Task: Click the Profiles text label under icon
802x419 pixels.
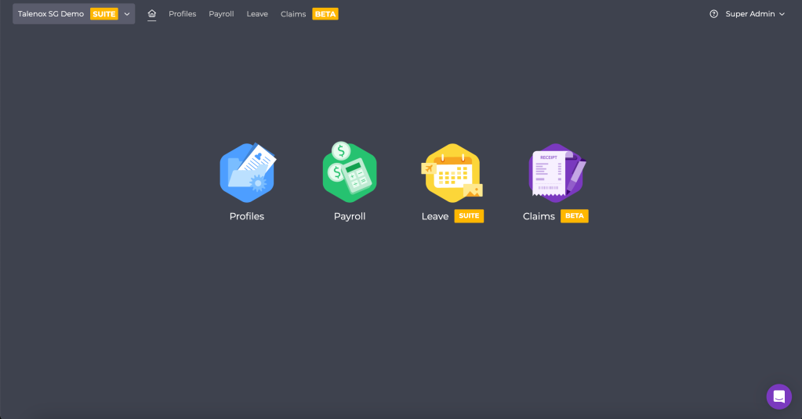Action: [247, 216]
